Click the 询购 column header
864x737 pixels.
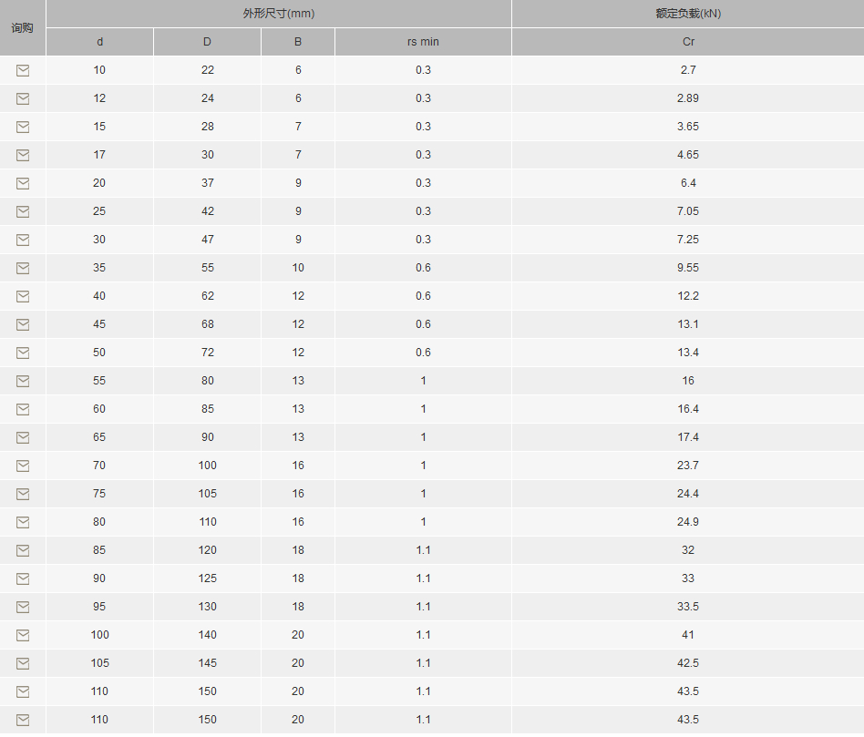[x=23, y=27]
